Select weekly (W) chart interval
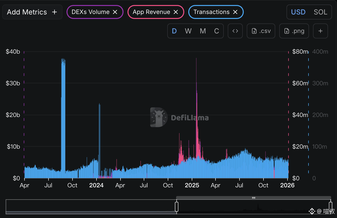This screenshot has height=218, width=337. tap(188, 31)
